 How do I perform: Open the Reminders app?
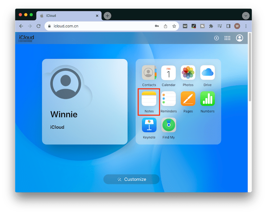(x=169, y=98)
